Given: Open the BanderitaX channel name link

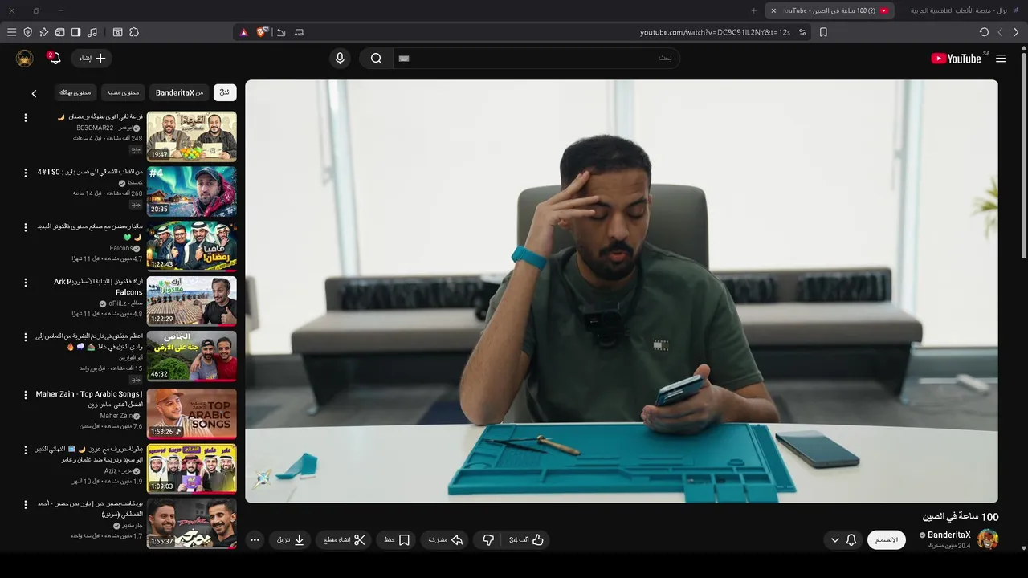Looking at the screenshot, I should [948, 535].
